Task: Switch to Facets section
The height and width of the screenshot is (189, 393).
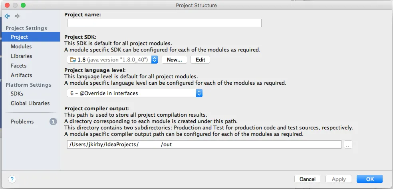Action: pos(19,66)
